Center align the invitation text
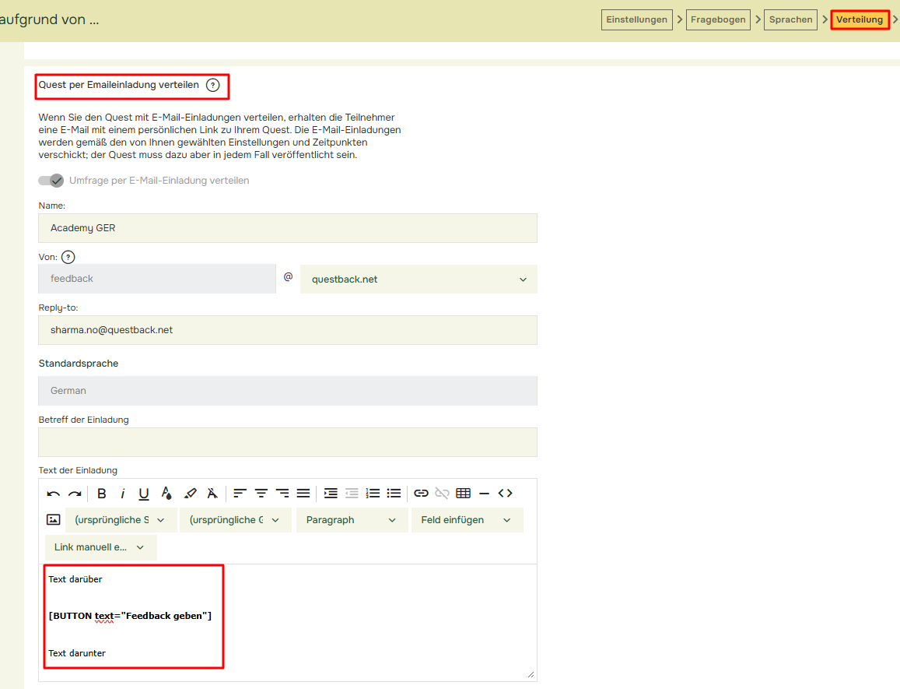The height and width of the screenshot is (689, 900). click(261, 494)
